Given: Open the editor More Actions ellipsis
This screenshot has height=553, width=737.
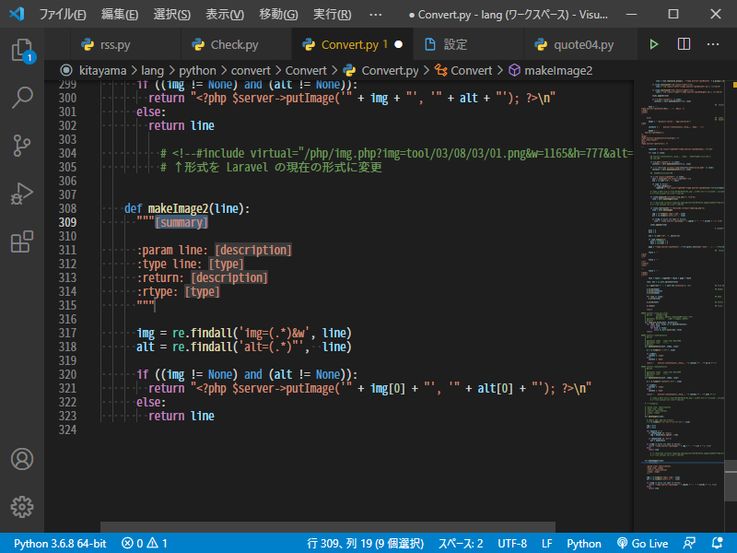Looking at the screenshot, I should click(713, 44).
